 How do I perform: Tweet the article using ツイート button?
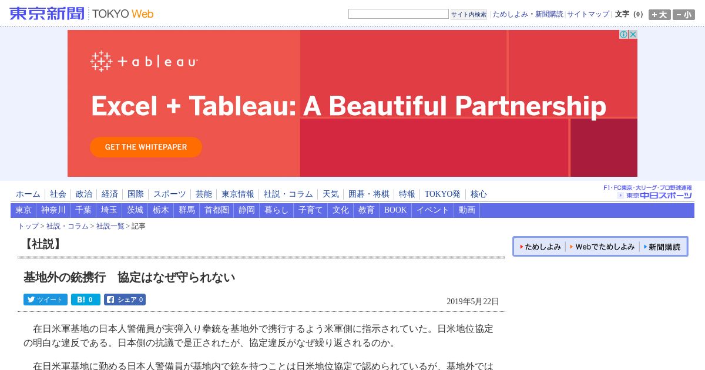[45, 300]
